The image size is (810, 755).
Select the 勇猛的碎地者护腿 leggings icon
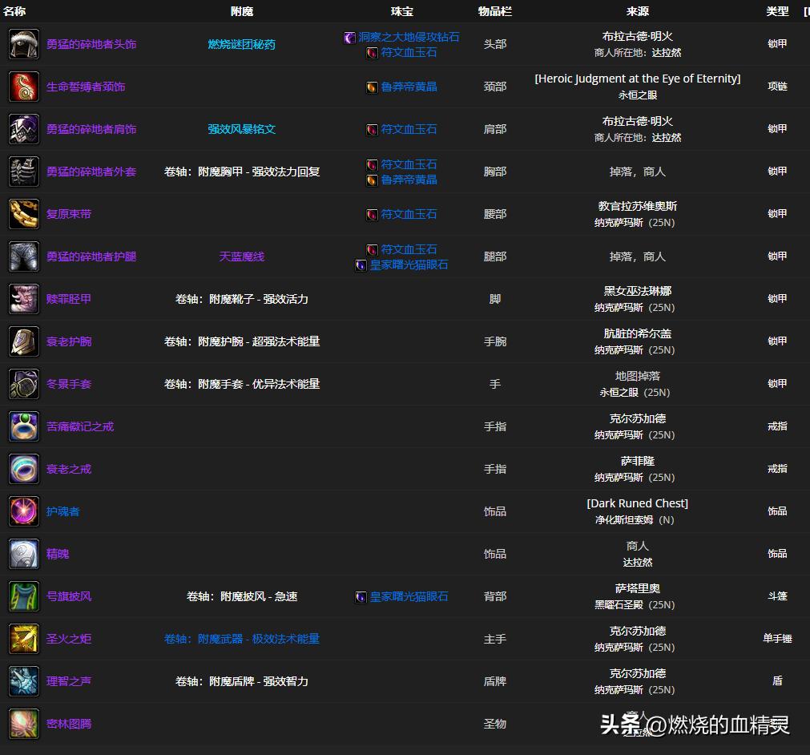click(x=23, y=256)
